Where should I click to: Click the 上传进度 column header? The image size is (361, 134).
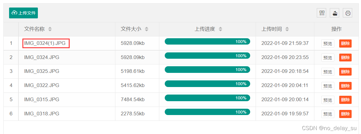click(207, 29)
